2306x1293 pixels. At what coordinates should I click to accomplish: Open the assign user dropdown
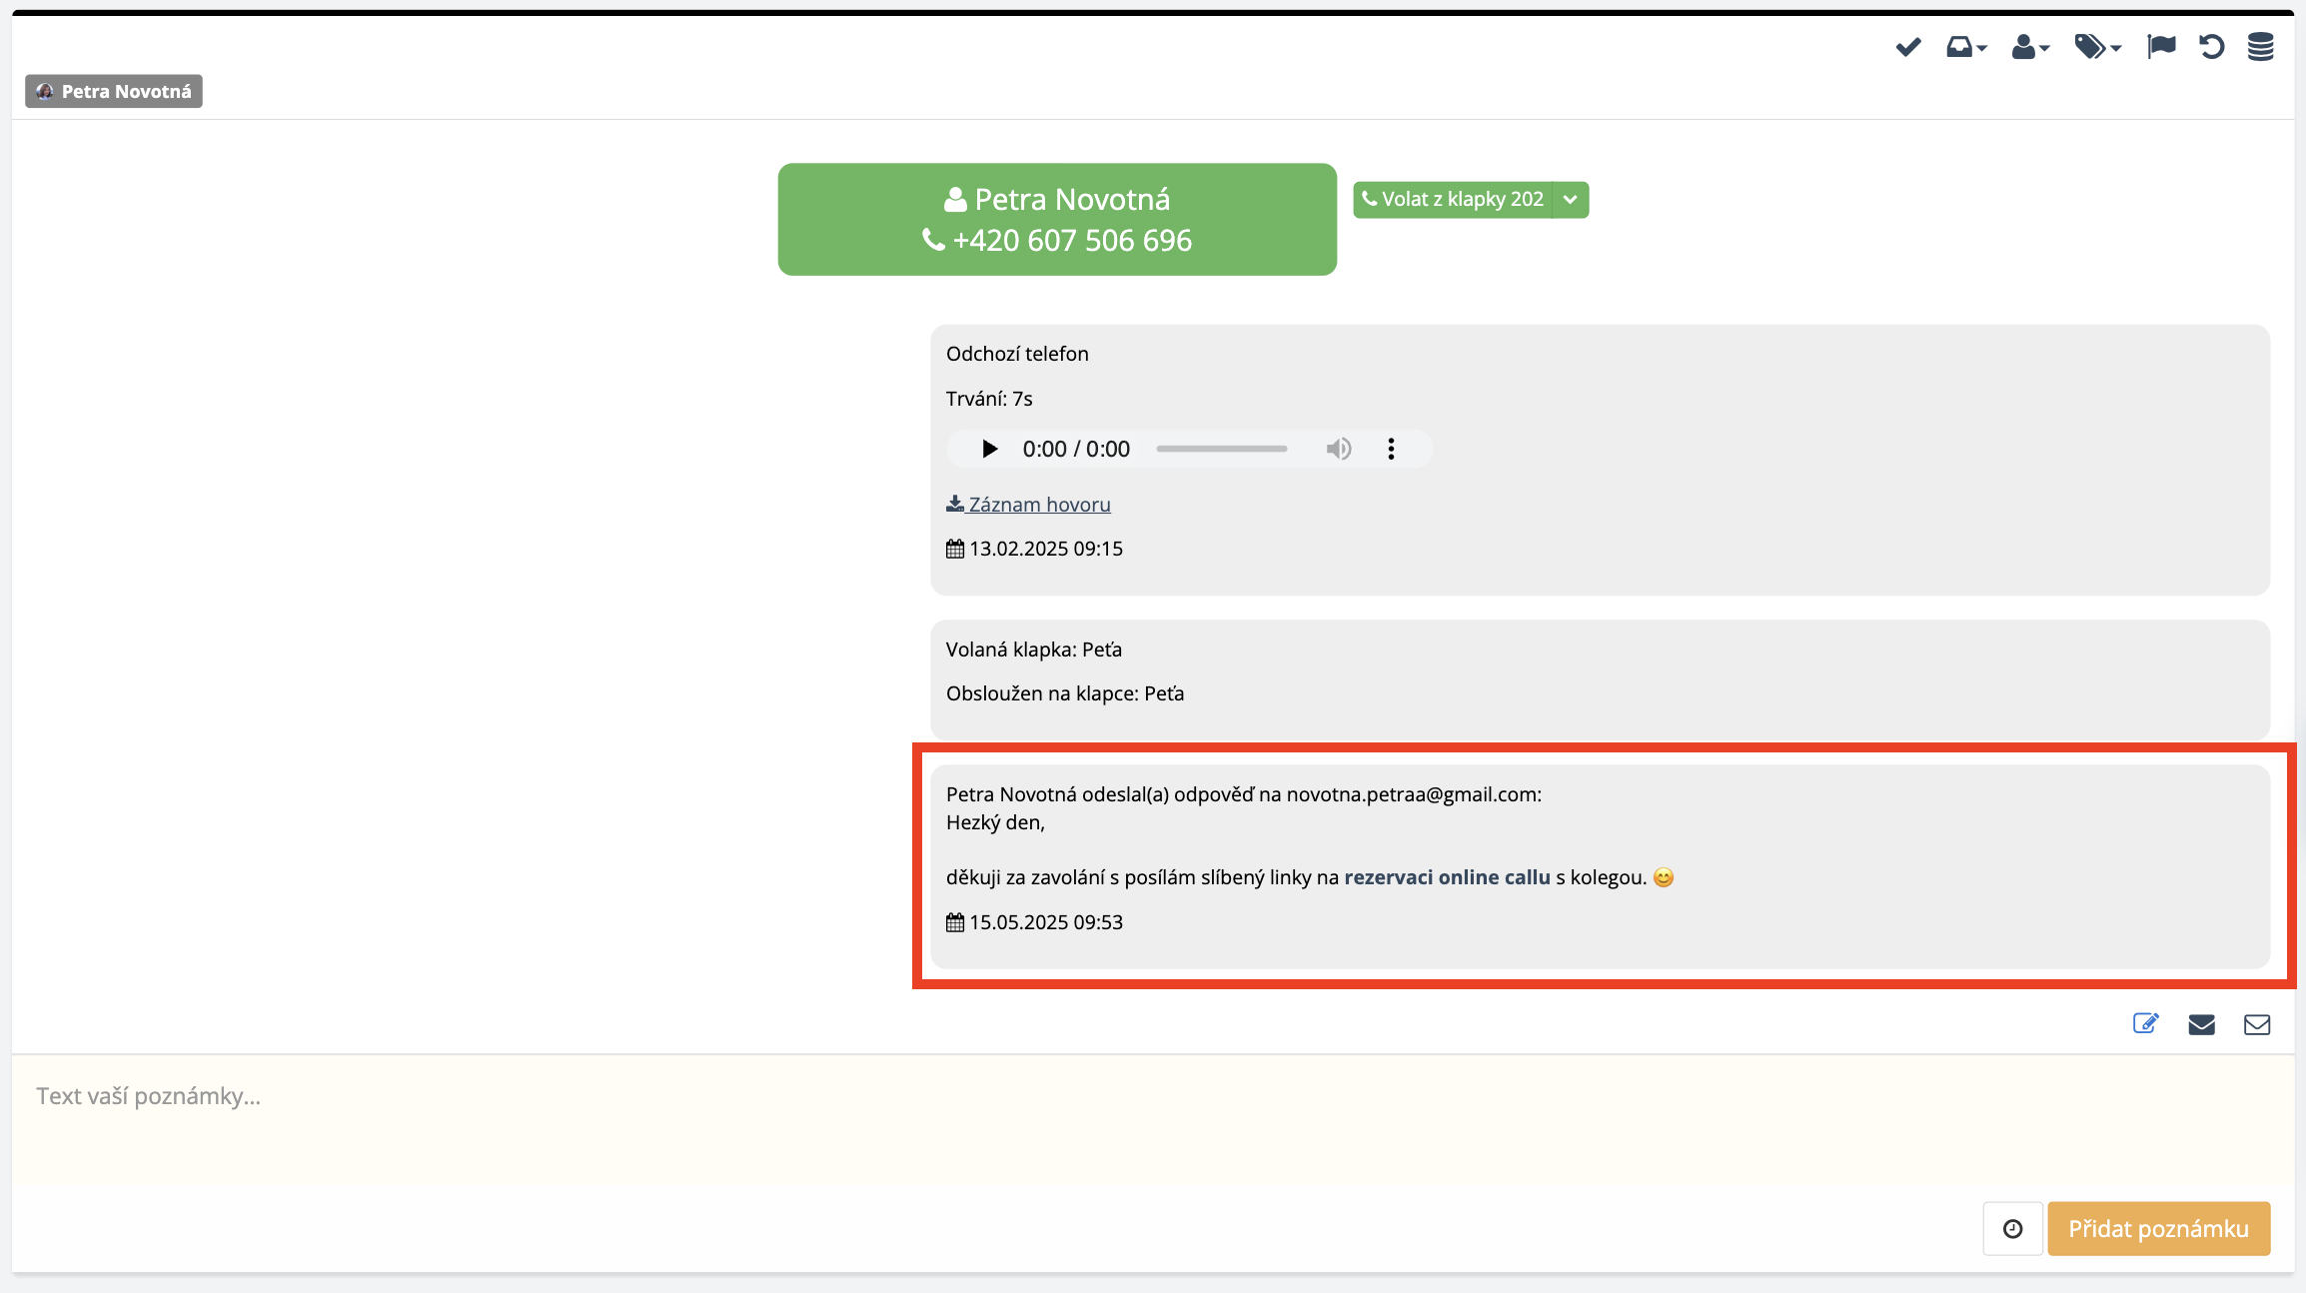[x=2030, y=47]
